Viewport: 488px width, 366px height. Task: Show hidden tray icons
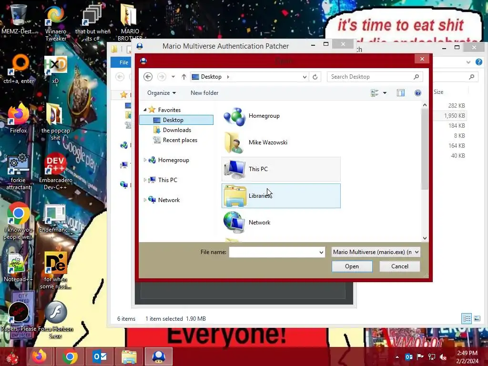(397, 357)
